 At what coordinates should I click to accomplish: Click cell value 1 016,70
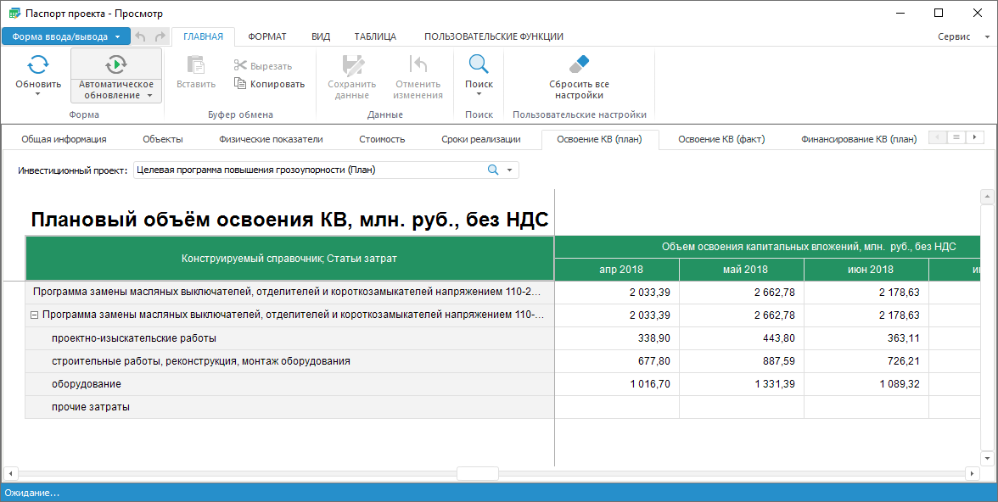(617, 384)
